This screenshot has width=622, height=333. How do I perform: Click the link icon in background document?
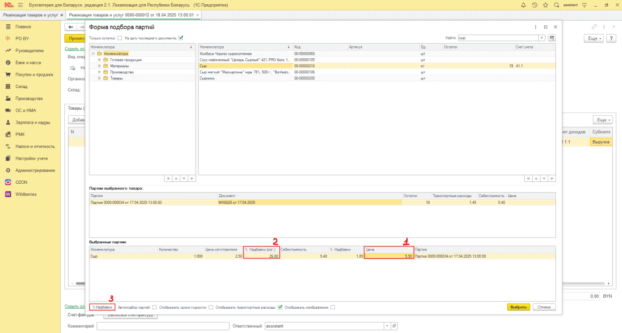594,27
